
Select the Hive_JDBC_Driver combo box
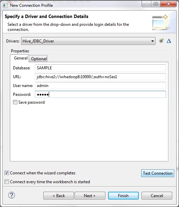click(x=88, y=41)
